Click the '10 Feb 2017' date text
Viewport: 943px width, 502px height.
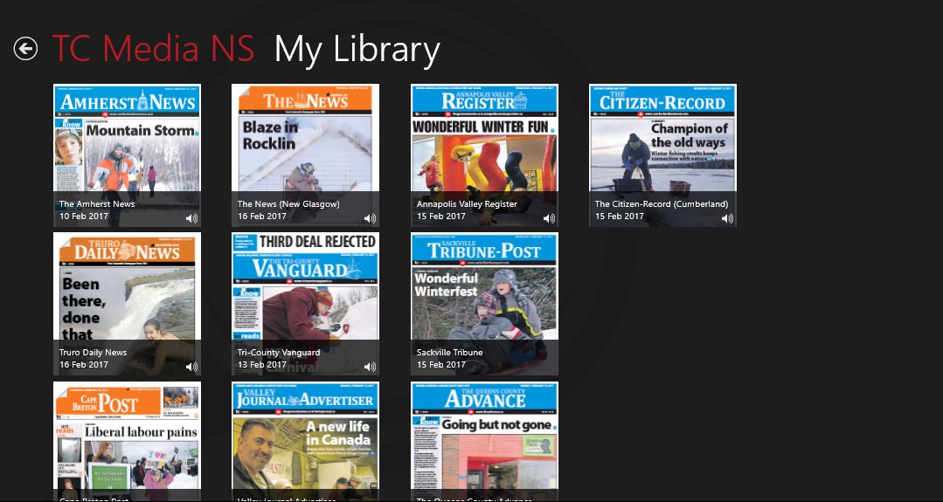84,217
